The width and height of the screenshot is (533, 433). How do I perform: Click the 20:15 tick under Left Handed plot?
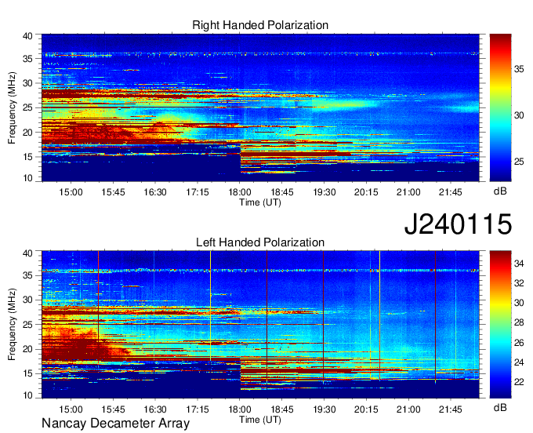click(x=366, y=409)
